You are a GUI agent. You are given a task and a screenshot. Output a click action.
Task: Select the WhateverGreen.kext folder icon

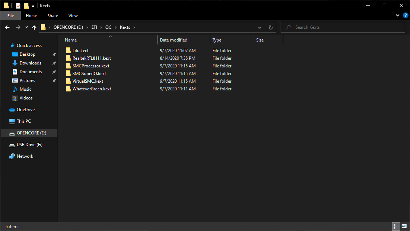pyautogui.click(x=68, y=89)
